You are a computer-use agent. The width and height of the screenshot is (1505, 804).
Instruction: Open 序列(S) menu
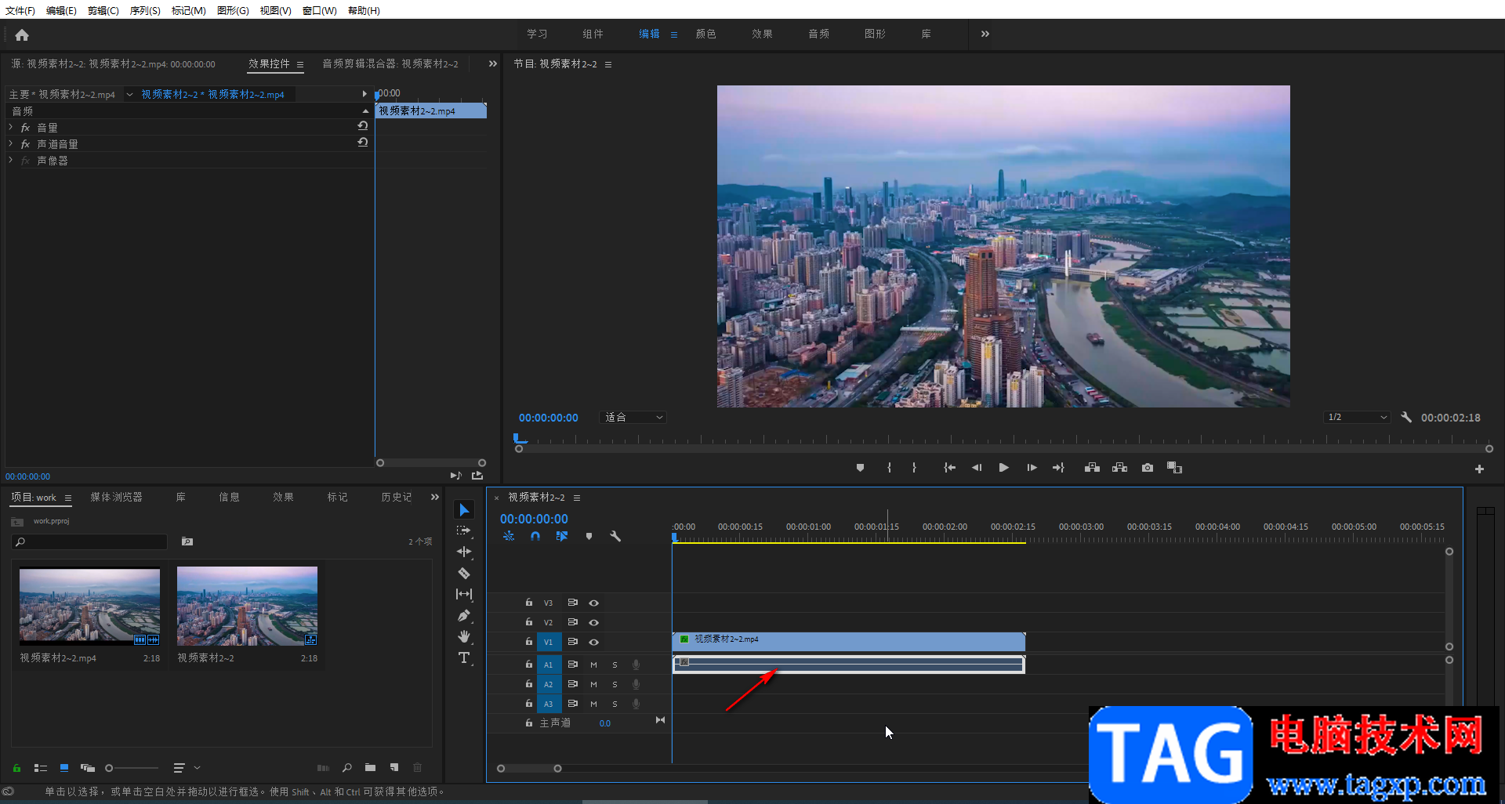pos(145,10)
